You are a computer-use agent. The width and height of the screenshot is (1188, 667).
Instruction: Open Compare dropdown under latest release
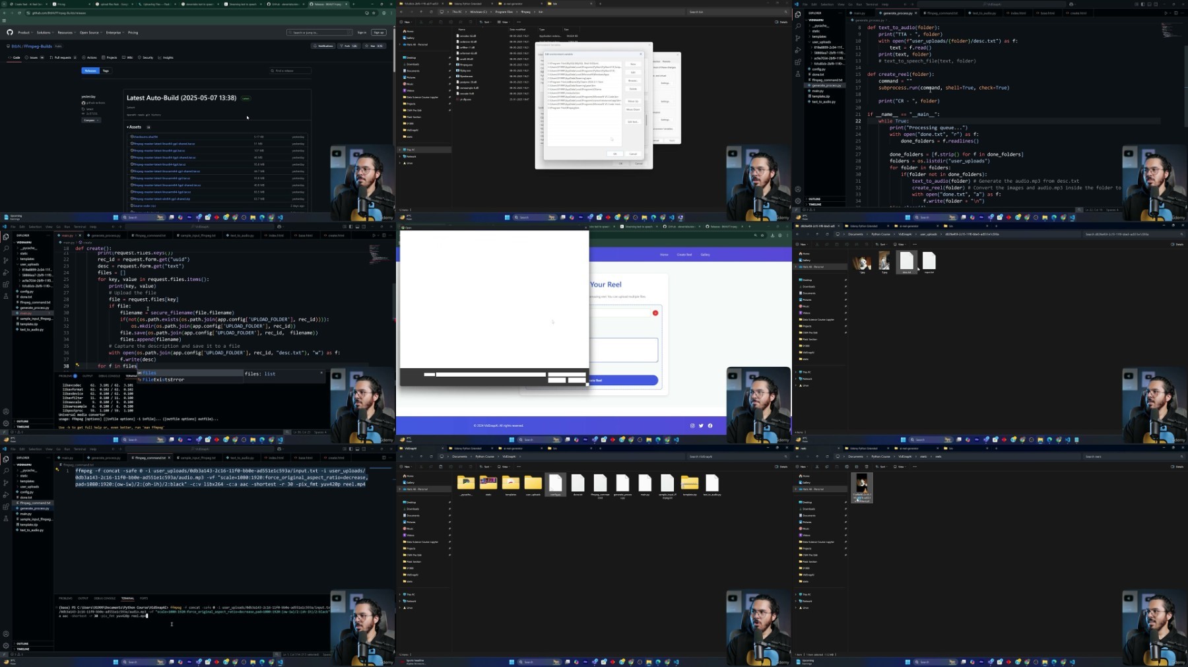91,120
